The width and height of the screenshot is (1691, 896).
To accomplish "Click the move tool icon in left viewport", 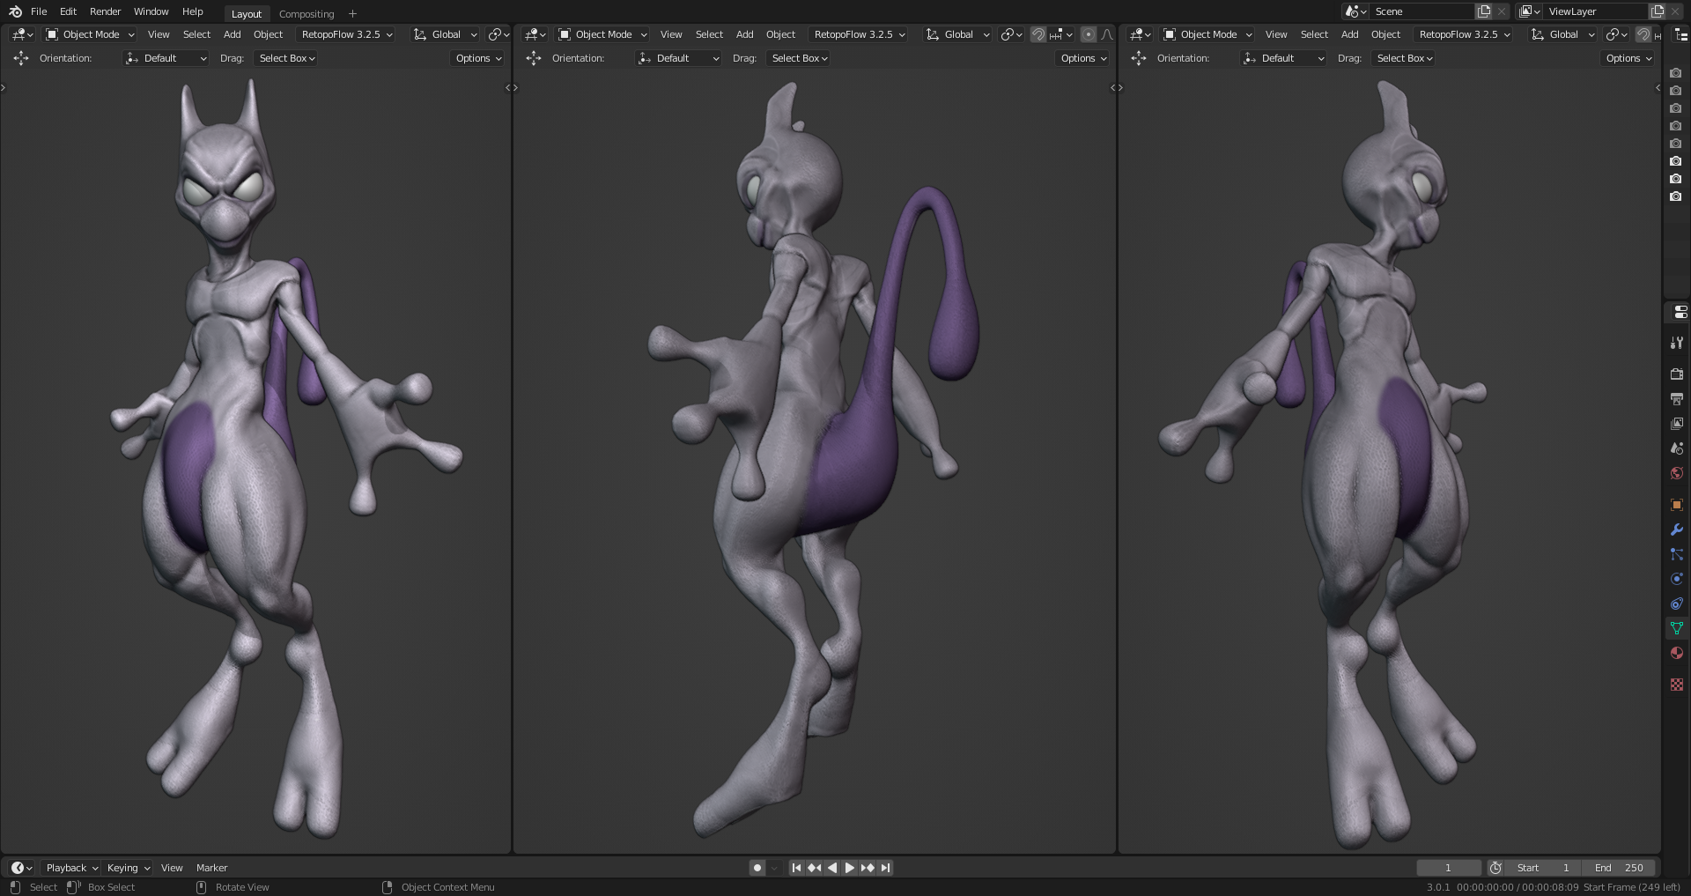I will pyautogui.click(x=21, y=58).
